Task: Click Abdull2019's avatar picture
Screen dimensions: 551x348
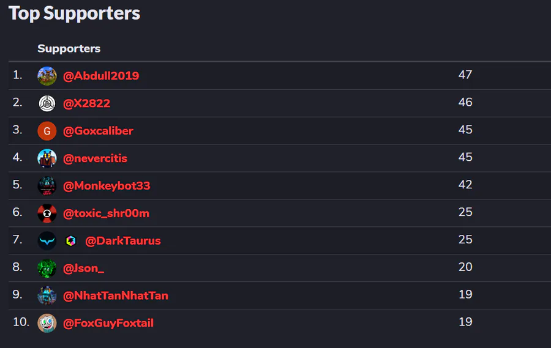Action: point(47,76)
